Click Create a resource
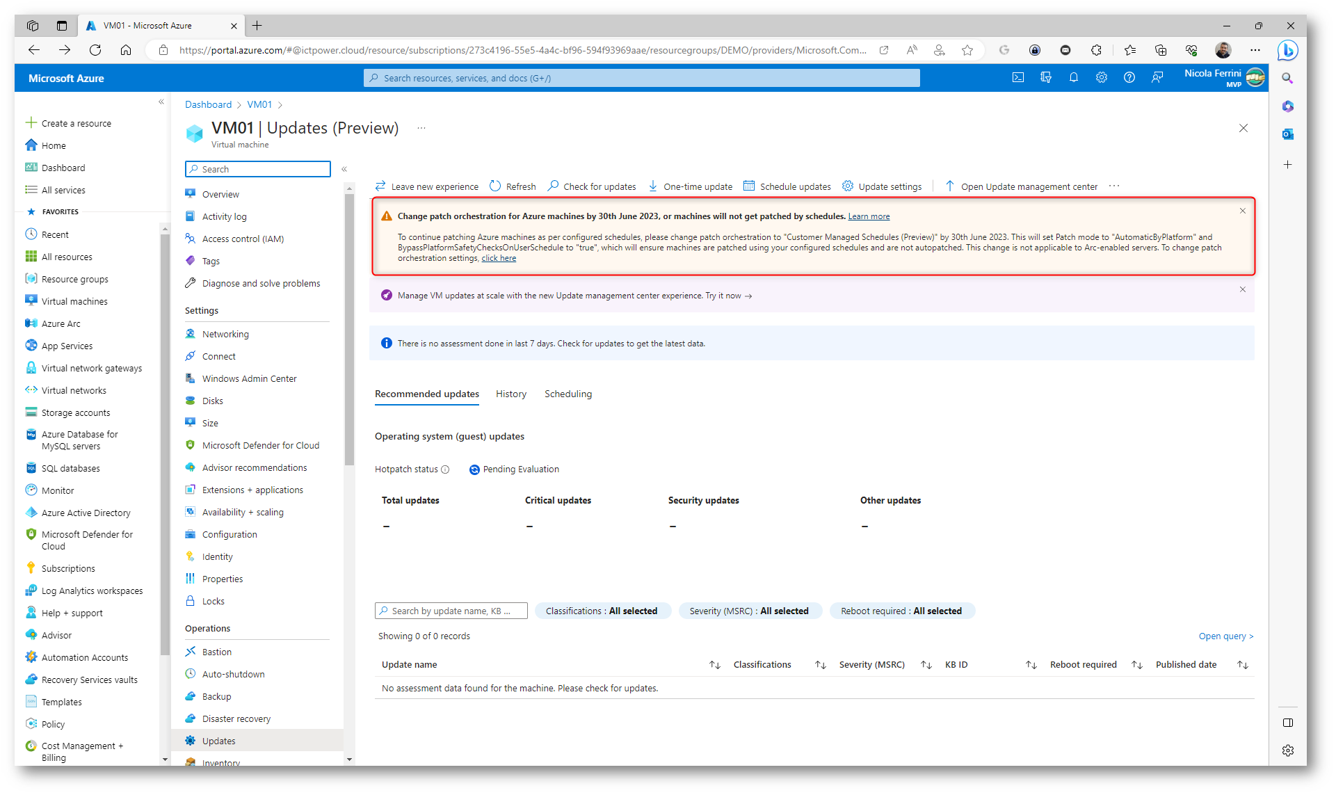 [68, 123]
